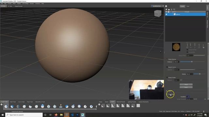Click the Stamp Spacing Distance value field
The width and height of the screenshot is (209, 117).
(176, 62)
